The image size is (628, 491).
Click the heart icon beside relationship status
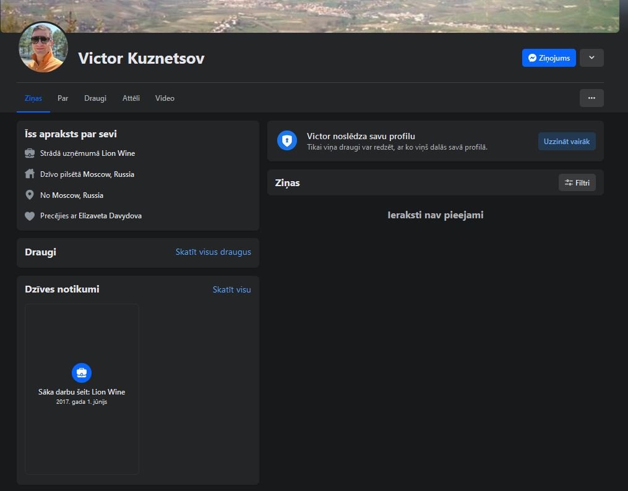(x=30, y=216)
